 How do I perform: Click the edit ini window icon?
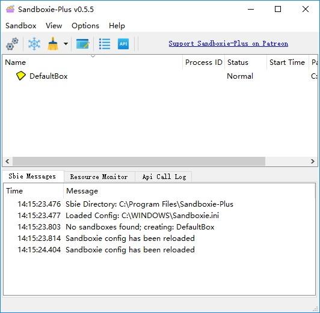[82, 44]
